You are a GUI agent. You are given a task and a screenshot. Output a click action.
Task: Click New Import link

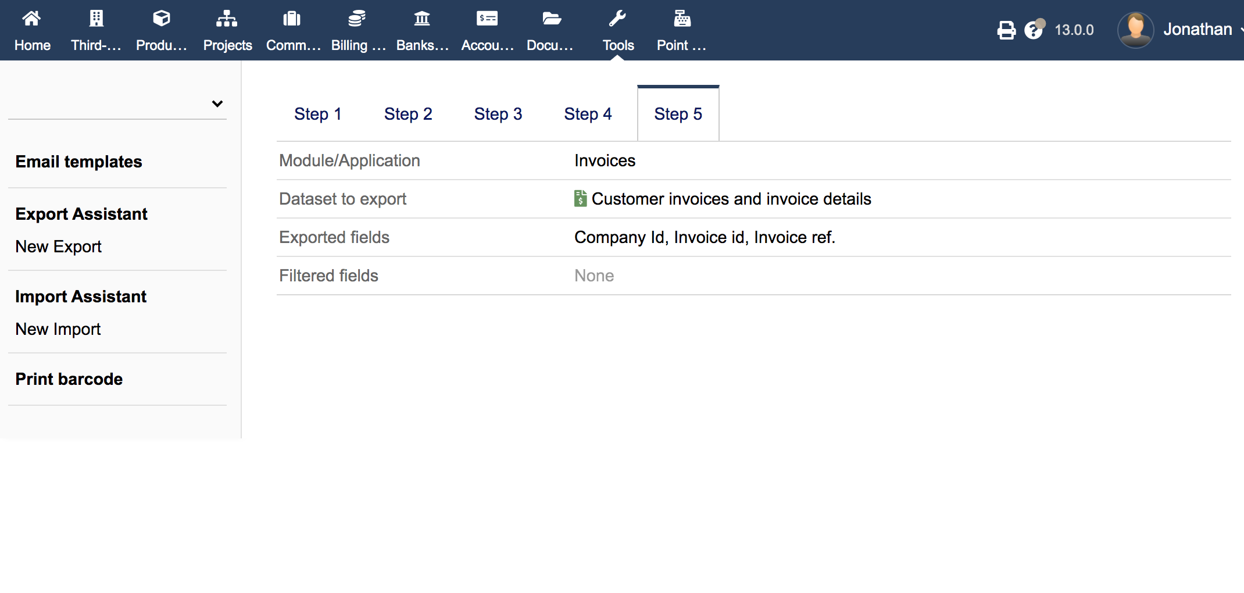pos(58,329)
